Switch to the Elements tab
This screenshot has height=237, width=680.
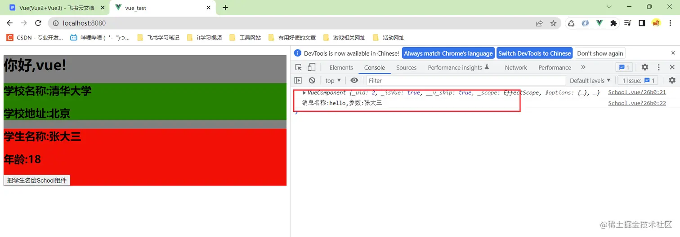coord(341,67)
